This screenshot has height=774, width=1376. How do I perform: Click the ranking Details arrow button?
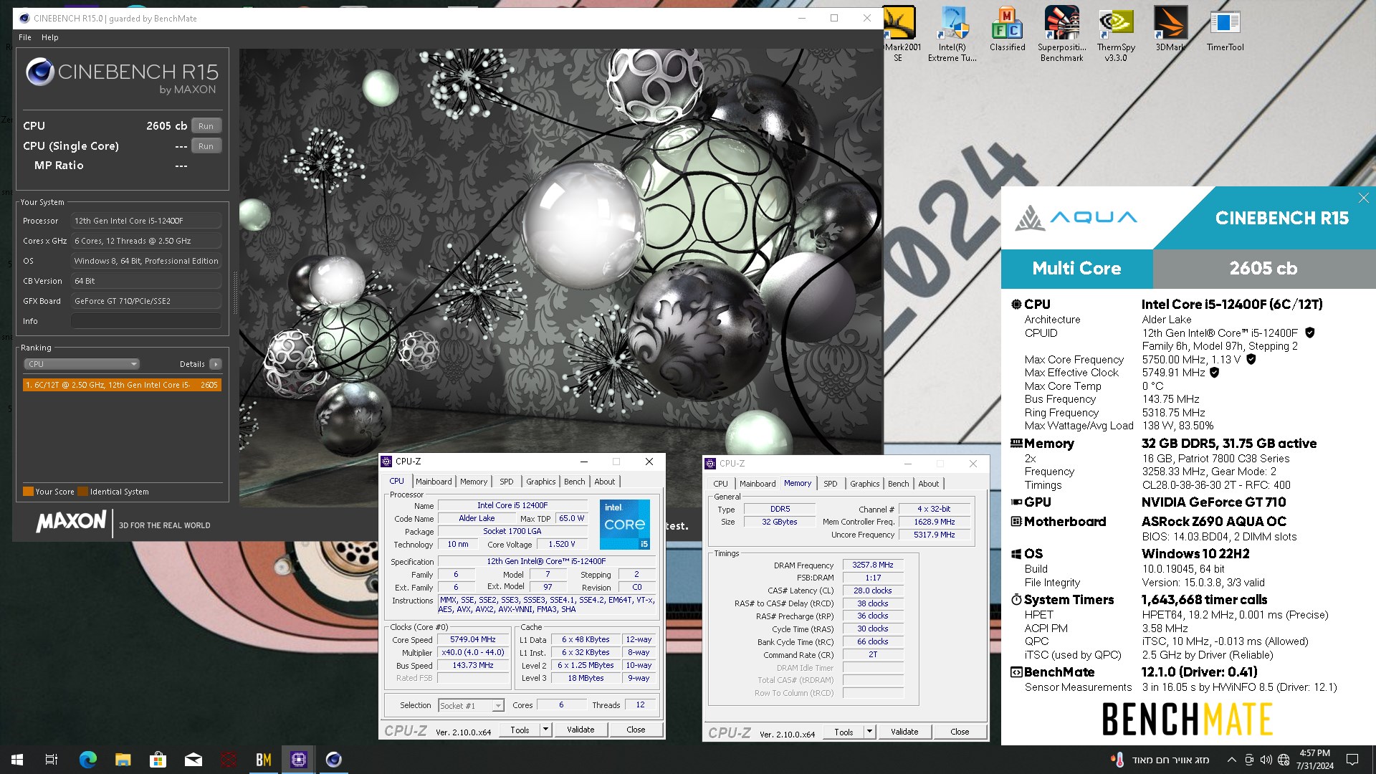coord(215,364)
